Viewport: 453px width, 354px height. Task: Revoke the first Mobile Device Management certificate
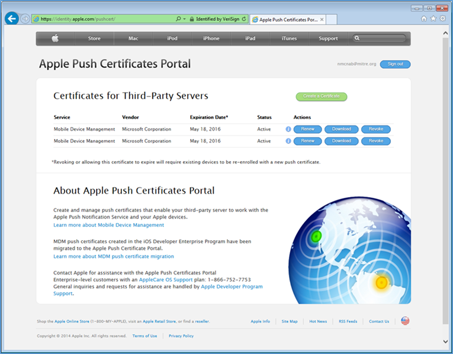(x=376, y=129)
